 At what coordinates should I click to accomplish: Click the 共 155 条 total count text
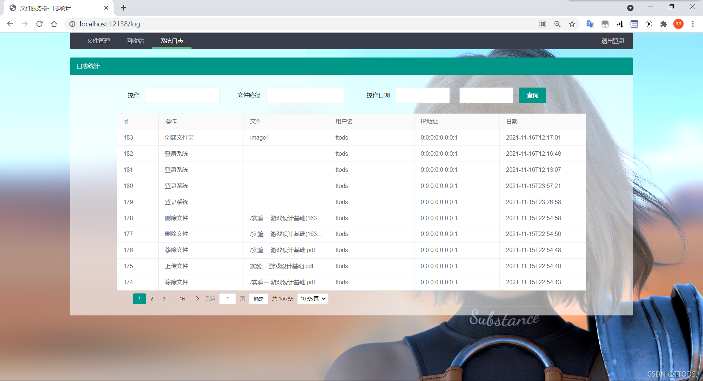tap(283, 299)
